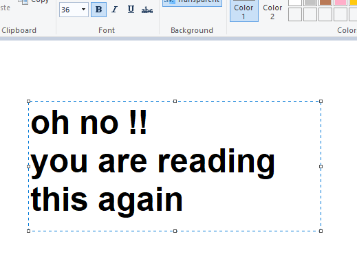The height and width of the screenshot is (263, 357).
Task: Toggle Italic text formatting
Action: point(114,10)
